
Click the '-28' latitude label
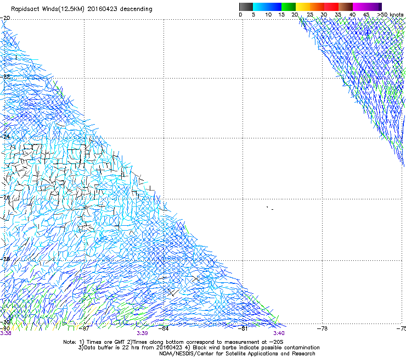click(x=5, y=259)
